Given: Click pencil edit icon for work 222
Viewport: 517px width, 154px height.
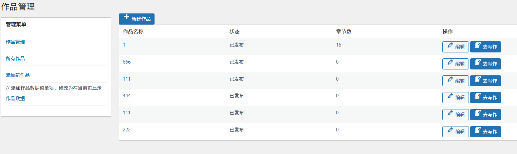Looking at the screenshot, I should (x=450, y=130).
